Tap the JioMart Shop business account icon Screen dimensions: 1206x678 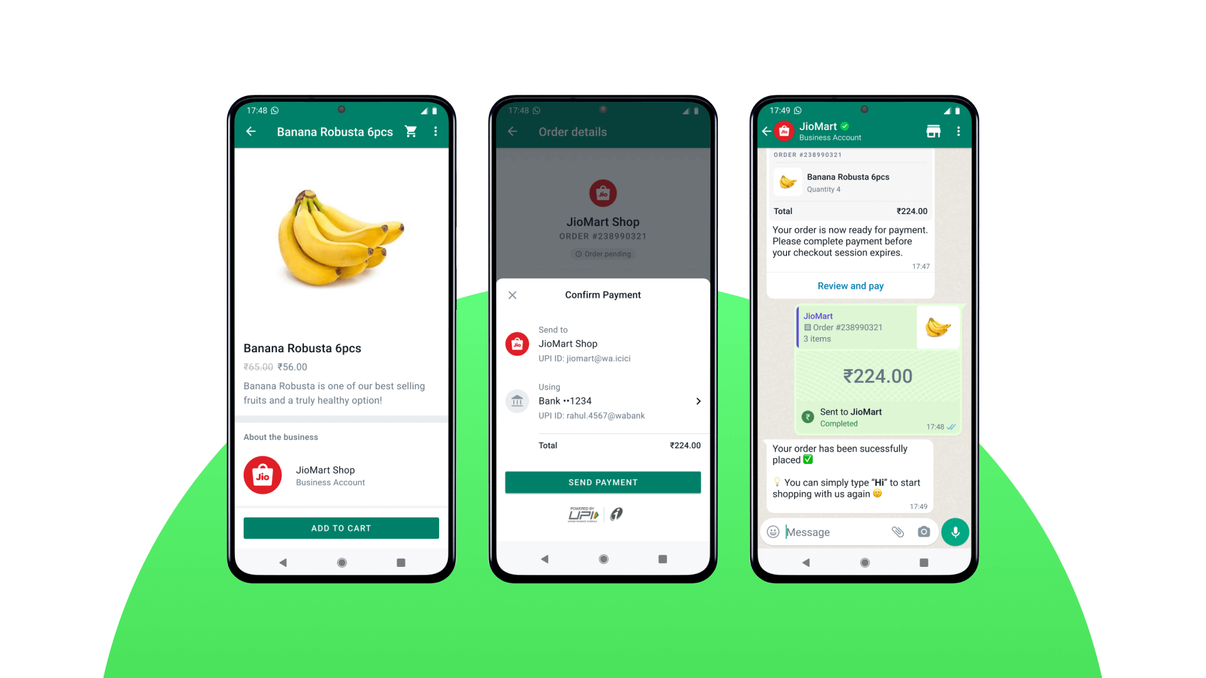pos(263,476)
